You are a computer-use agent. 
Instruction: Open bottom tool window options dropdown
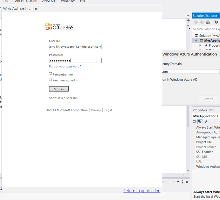click(x=178, y=182)
